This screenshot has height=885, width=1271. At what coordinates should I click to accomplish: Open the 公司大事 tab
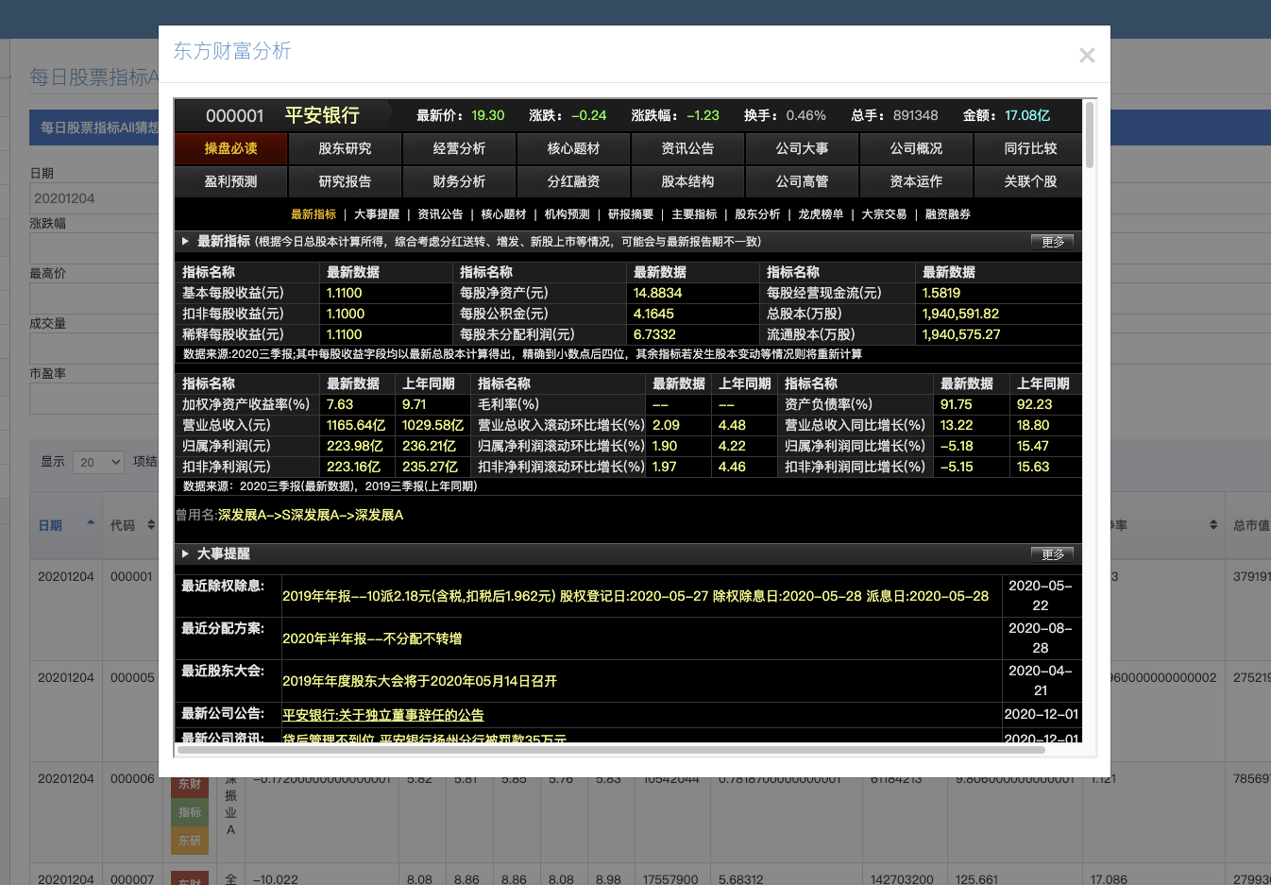coord(802,148)
